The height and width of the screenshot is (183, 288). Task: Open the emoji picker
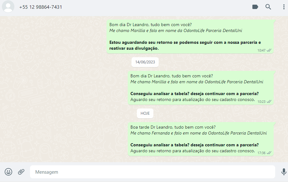coord(8,172)
